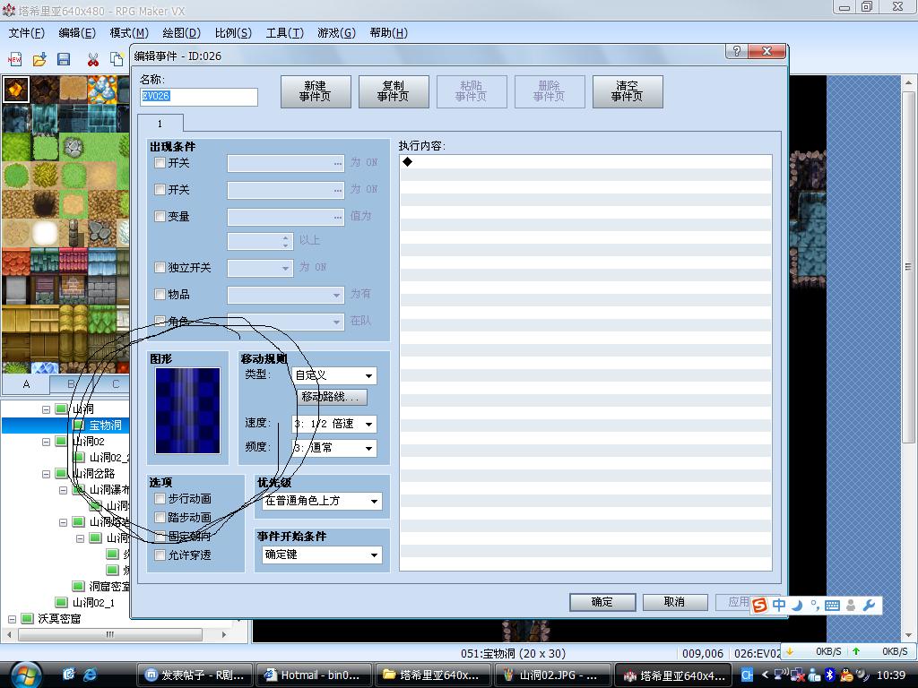
Task: Open the 类型 move type dropdown
Action: pyautogui.click(x=334, y=375)
